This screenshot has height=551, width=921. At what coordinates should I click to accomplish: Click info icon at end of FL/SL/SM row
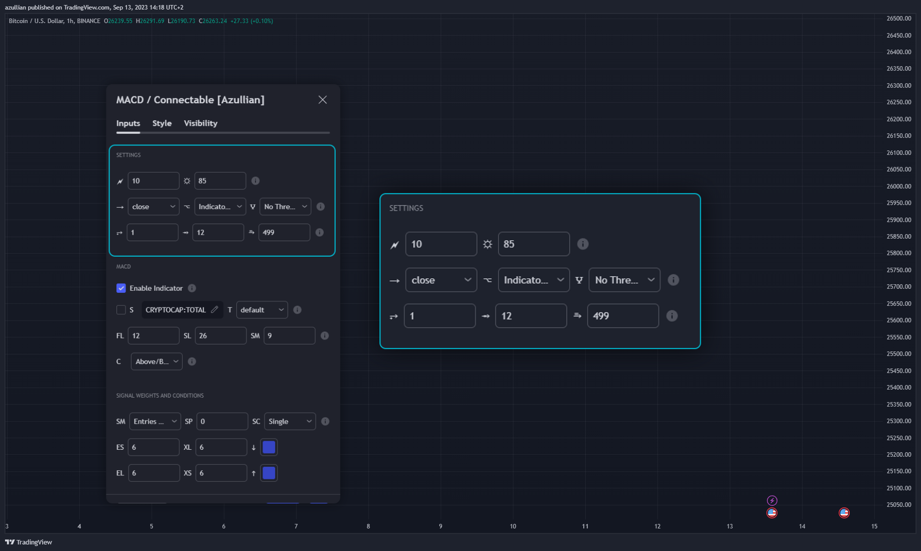[325, 336]
